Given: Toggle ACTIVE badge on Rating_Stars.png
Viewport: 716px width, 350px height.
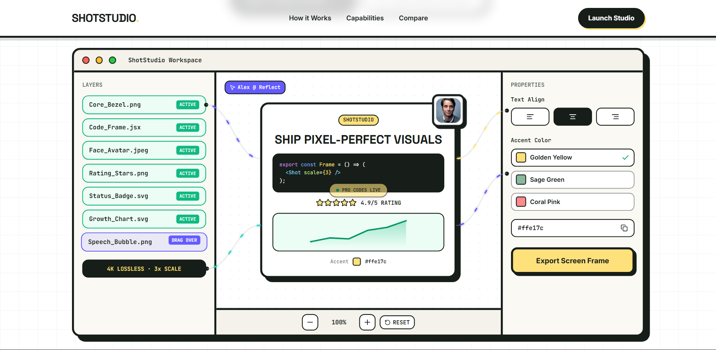Looking at the screenshot, I should [x=188, y=173].
